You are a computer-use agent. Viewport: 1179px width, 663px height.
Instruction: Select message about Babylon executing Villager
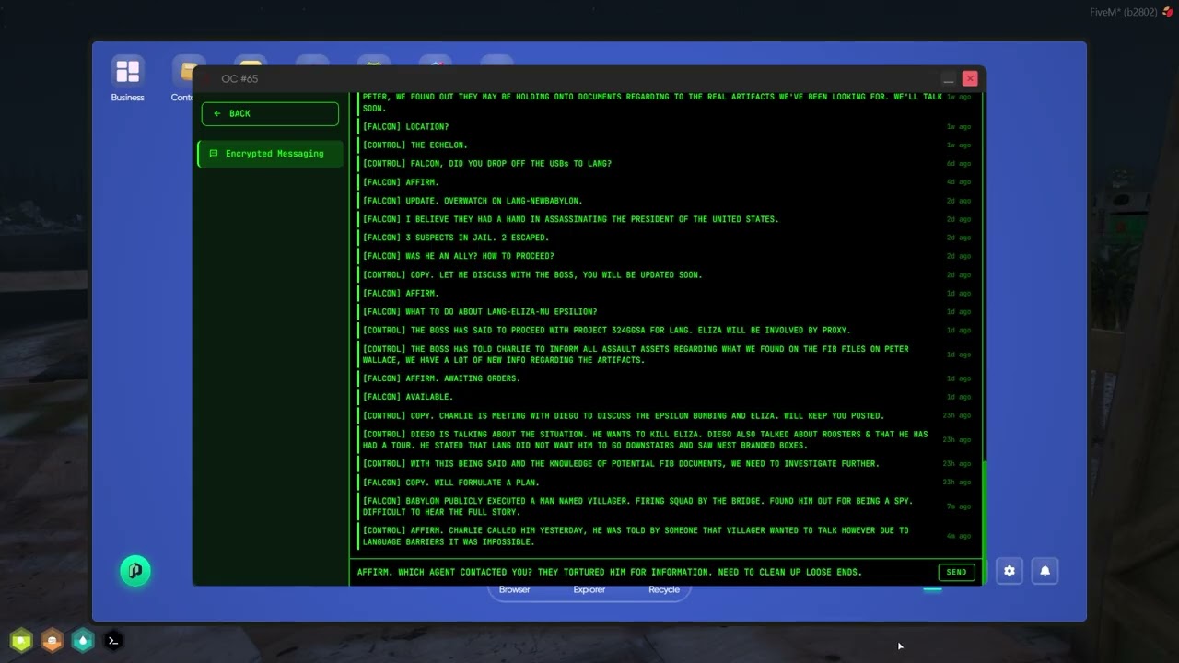tap(665, 506)
